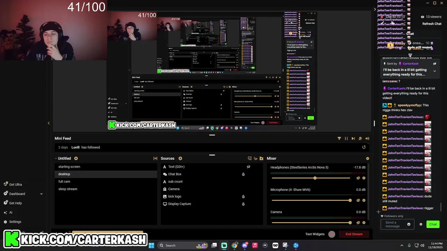The width and height of the screenshot is (447, 251).
Task: Refresh the Mini Feed event list
Action: [x=364, y=147]
